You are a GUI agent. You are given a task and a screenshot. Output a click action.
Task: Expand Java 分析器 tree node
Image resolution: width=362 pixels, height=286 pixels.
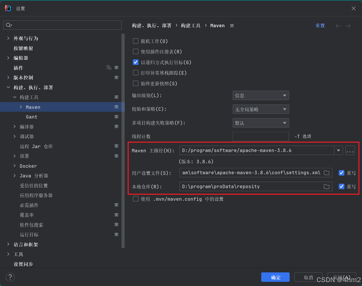15,176
